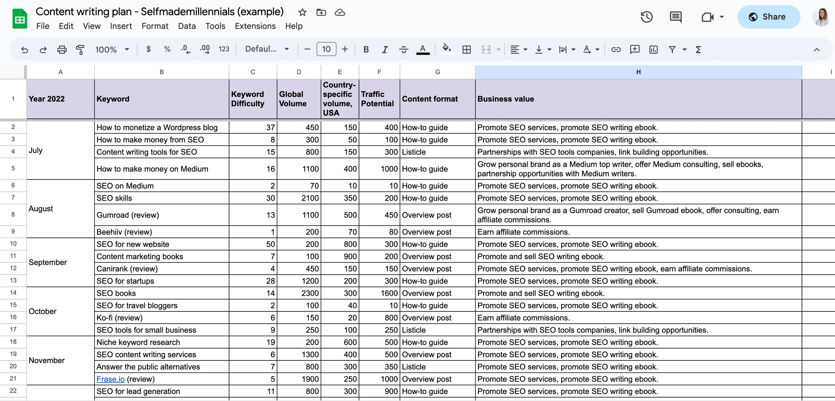The height and width of the screenshot is (401, 835).
Task: Open the fill color picker
Action: pyautogui.click(x=447, y=49)
